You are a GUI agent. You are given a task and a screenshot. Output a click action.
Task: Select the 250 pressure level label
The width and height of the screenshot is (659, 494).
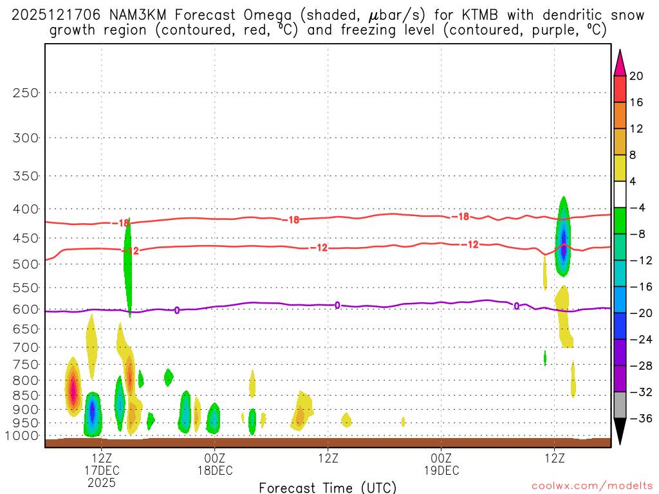(x=26, y=93)
